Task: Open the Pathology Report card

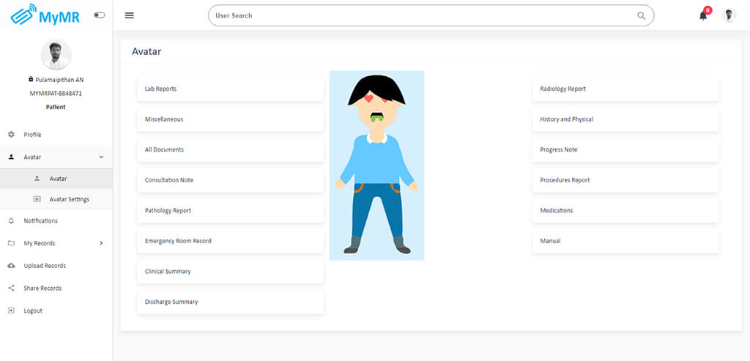Action: tap(231, 210)
